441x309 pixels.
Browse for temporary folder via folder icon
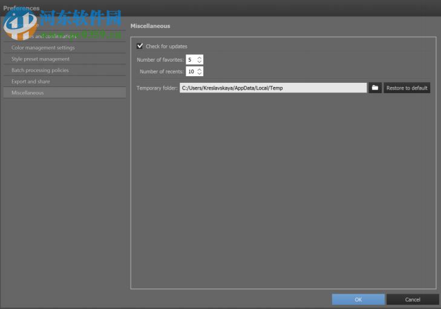tap(375, 88)
